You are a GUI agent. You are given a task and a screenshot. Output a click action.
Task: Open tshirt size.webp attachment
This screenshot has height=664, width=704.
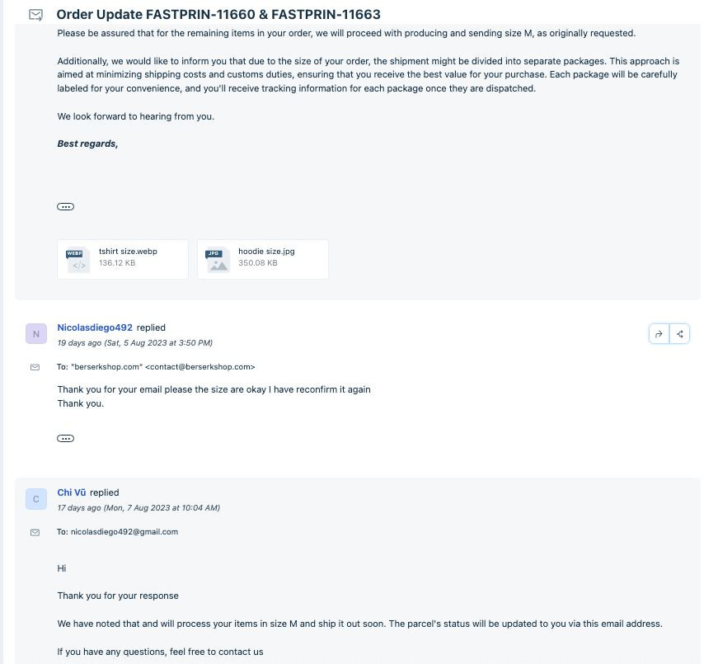[x=123, y=260]
